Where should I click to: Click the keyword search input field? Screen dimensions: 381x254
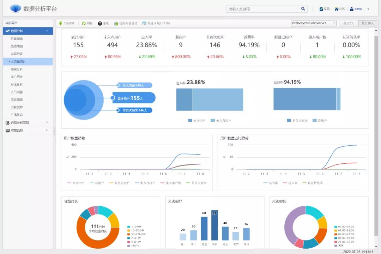tap(264, 9)
